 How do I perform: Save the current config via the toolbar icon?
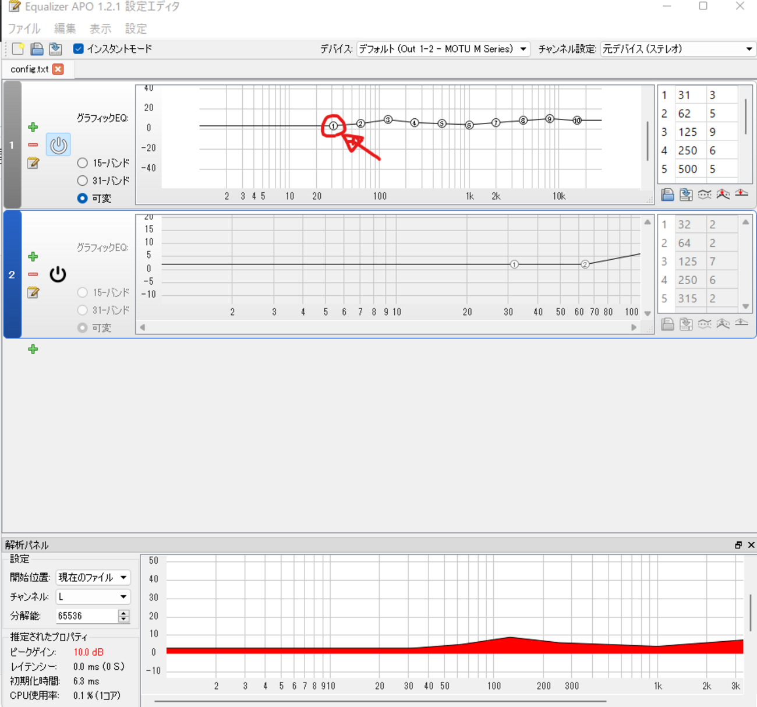(55, 49)
